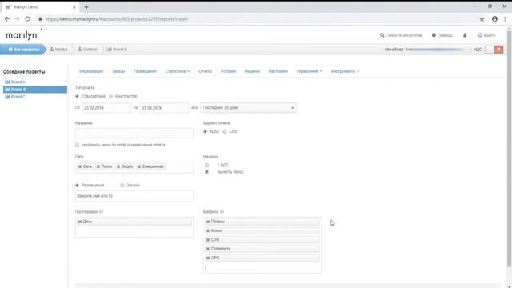Screen dimensions: 512x288
Task: Check the 'с НДС' markup checkbox
Action: tap(206, 166)
